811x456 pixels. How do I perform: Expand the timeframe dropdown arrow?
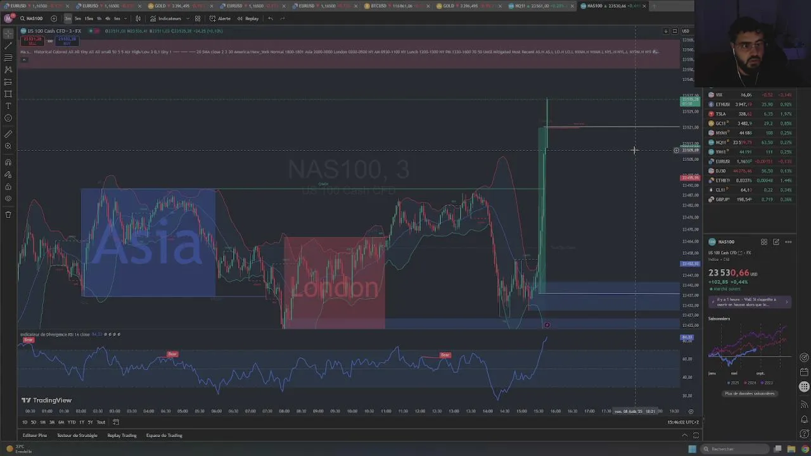[x=126, y=18]
